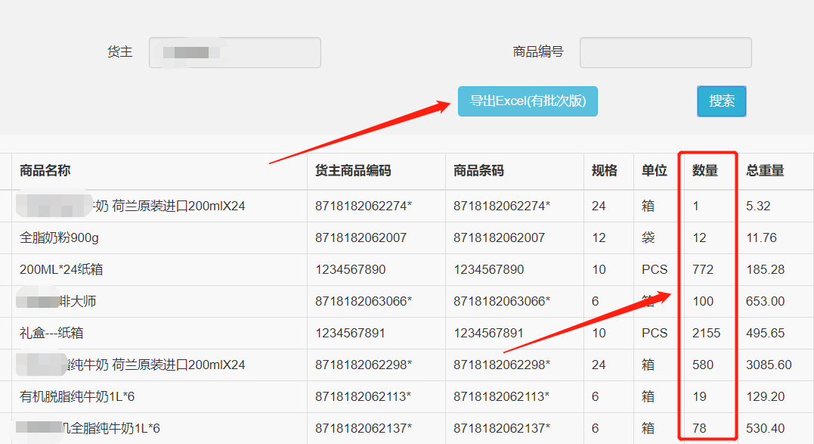
Task: Select product name 200ML*24纸箱
Action: click(x=61, y=269)
